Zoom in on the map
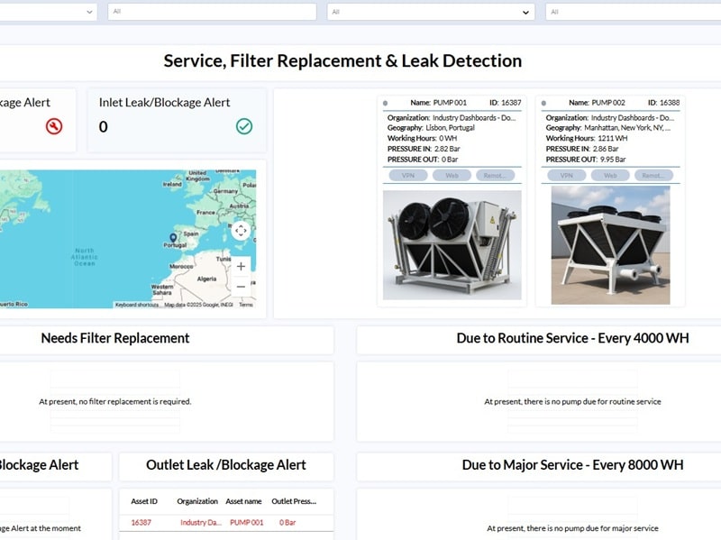This screenshot has width=721, height=540. pos(241,267)
